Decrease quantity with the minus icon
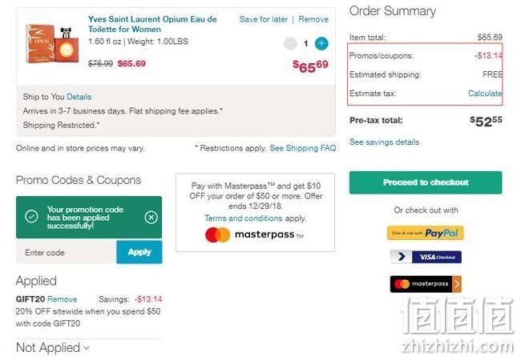 tap(290, 43)
